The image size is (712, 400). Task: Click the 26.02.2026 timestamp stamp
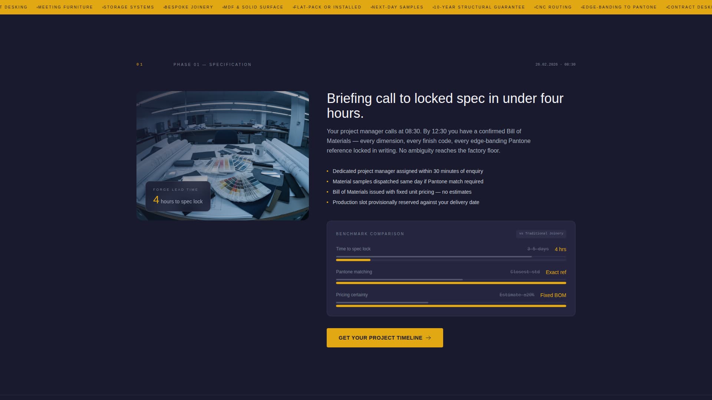click(x=555, y=64)
